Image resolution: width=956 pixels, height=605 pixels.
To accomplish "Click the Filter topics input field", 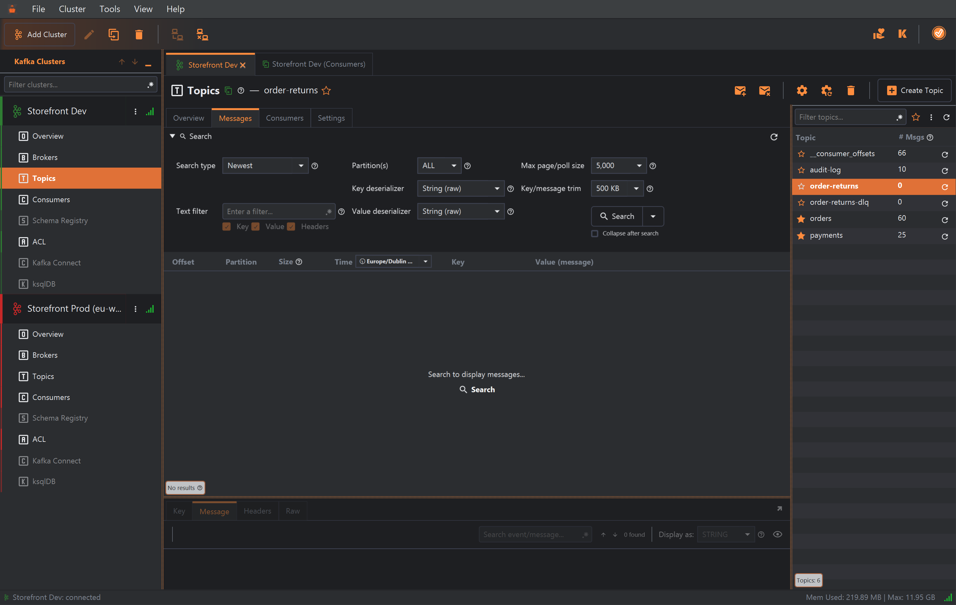I will 850,117.
